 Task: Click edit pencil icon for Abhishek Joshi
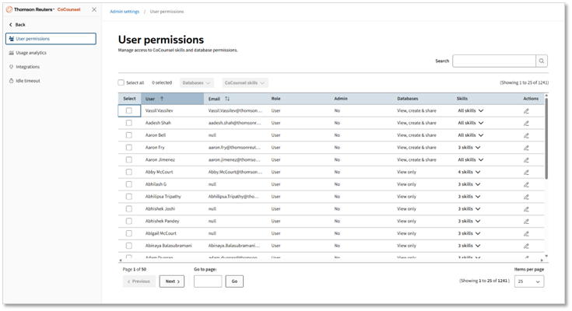pos(526,209)
